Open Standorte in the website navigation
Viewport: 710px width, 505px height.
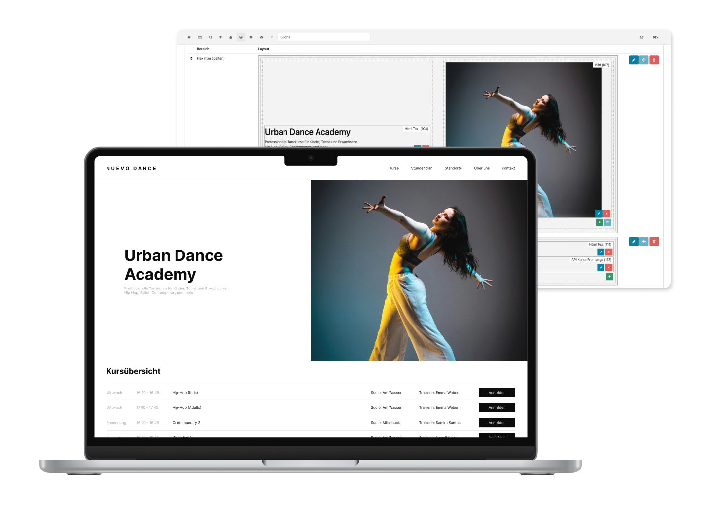pos(453,168)
